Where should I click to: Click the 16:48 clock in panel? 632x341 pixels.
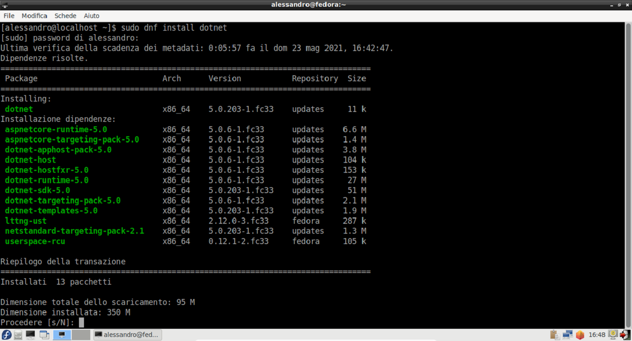tap(597, 335)
